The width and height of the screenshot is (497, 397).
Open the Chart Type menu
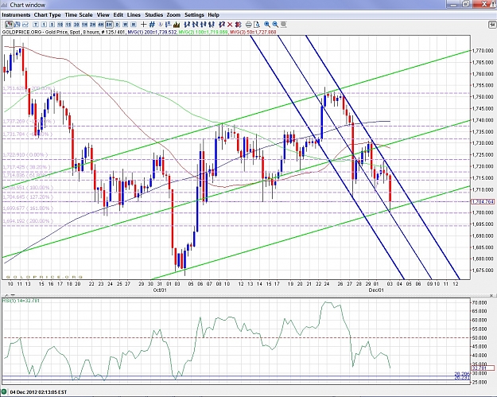click(x=47, y=15)
